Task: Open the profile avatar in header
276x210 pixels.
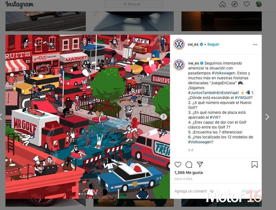Action: [259, 4]
